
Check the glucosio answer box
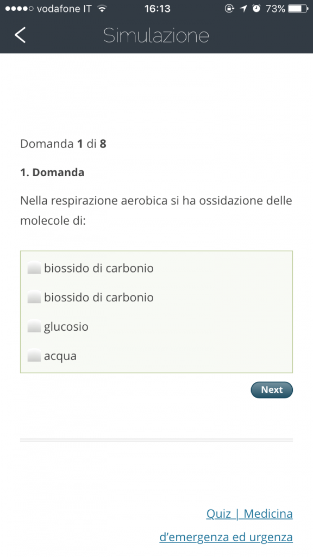pos(34,326)
